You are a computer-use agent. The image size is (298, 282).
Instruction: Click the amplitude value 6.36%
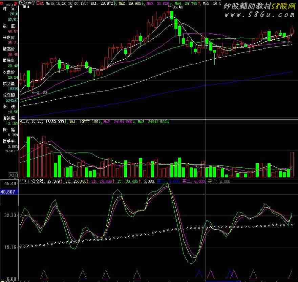(13, 135)
